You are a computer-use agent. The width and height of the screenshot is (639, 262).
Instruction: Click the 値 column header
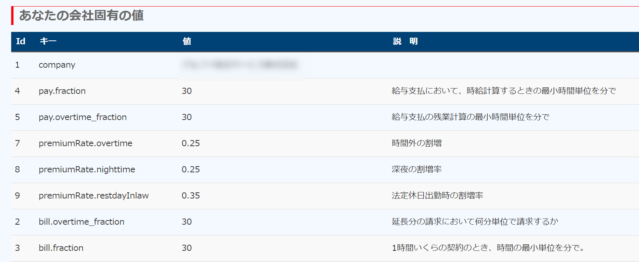pos(187,41)
